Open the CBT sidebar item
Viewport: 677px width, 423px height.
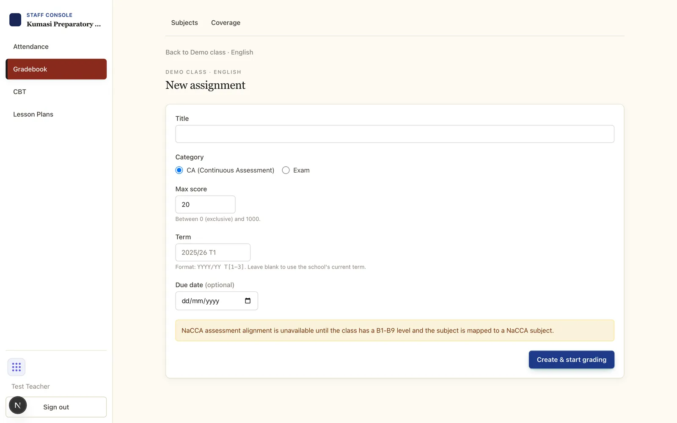(x=56, y=92)
